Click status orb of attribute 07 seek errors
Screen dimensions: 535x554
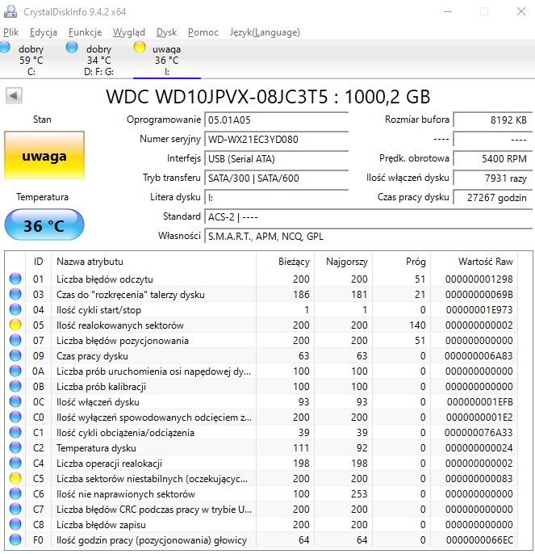15,340
